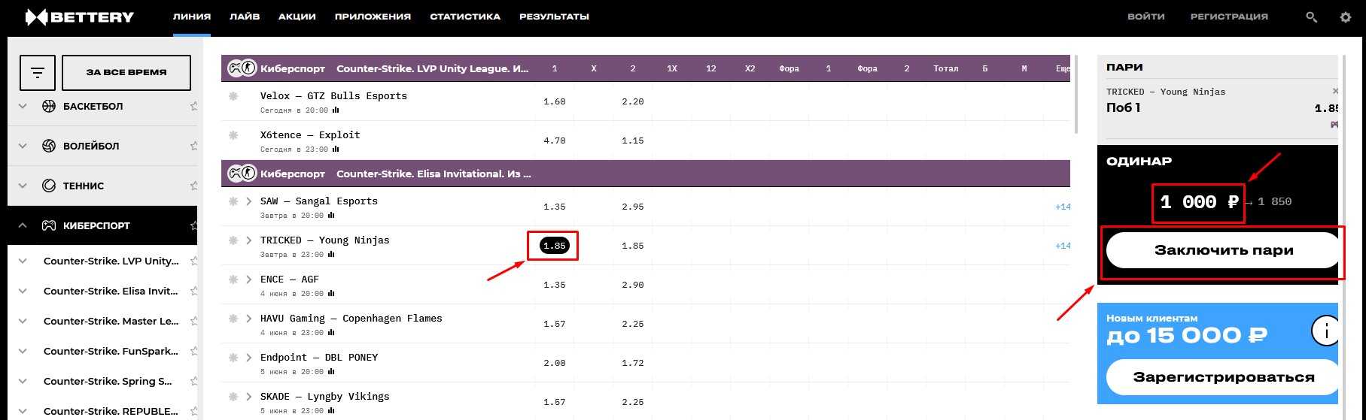The image size is (1366, 420).
Task: Open the search magnifier icon
Action: 1311,17
